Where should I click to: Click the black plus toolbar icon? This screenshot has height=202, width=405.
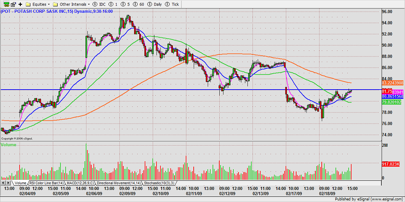tap(20, 4)
